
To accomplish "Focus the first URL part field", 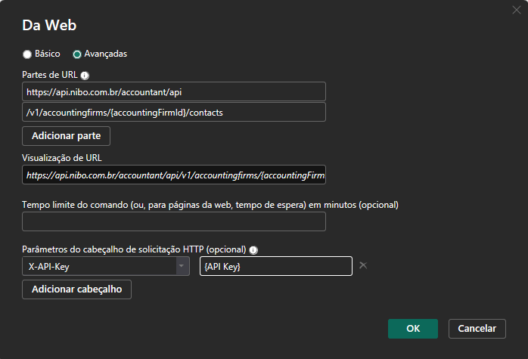I will 174,91.
